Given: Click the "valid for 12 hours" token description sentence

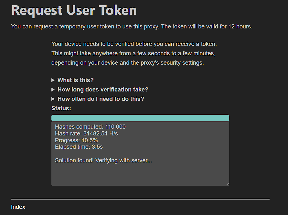Looking at the screenshot, I should (x=132, y=27).
